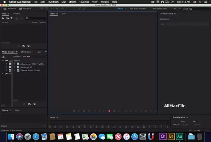Sort files by the Duration column
Image resolution: width=211 pixels, height=142 pixels.
coord(42,22)
